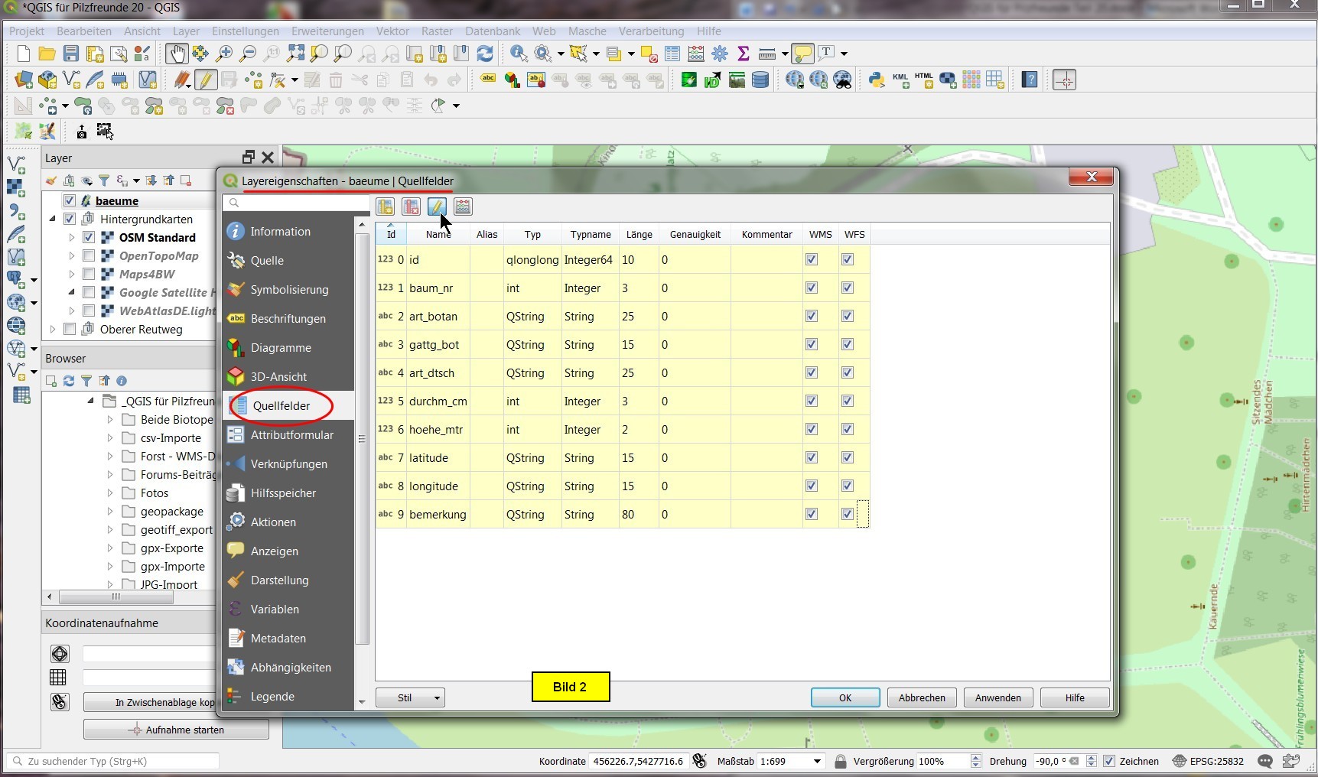Click the Save Project toolbar icon

click(x=71, y=54)
